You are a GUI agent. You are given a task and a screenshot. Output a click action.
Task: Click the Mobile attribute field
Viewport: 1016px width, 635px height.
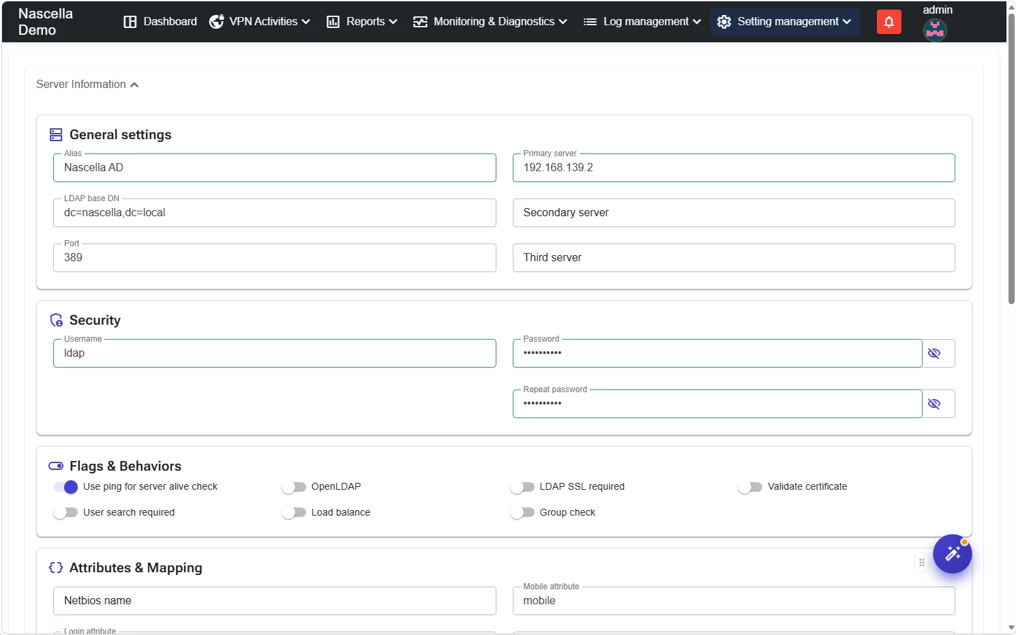[x=734, y=601]
